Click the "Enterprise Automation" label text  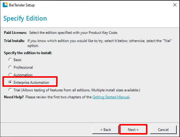pos(31,83)
